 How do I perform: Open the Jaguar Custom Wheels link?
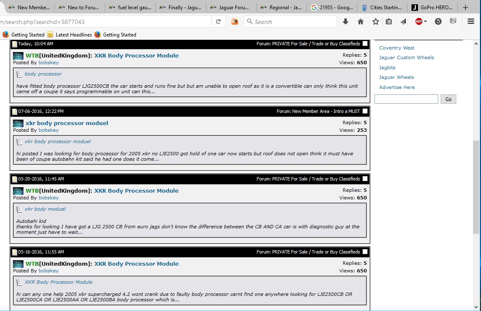click(406, 57)
